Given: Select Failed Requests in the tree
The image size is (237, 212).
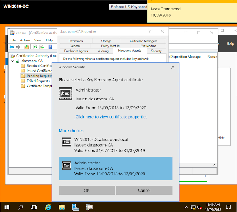Looking at the screenshot, I should 38,81.
